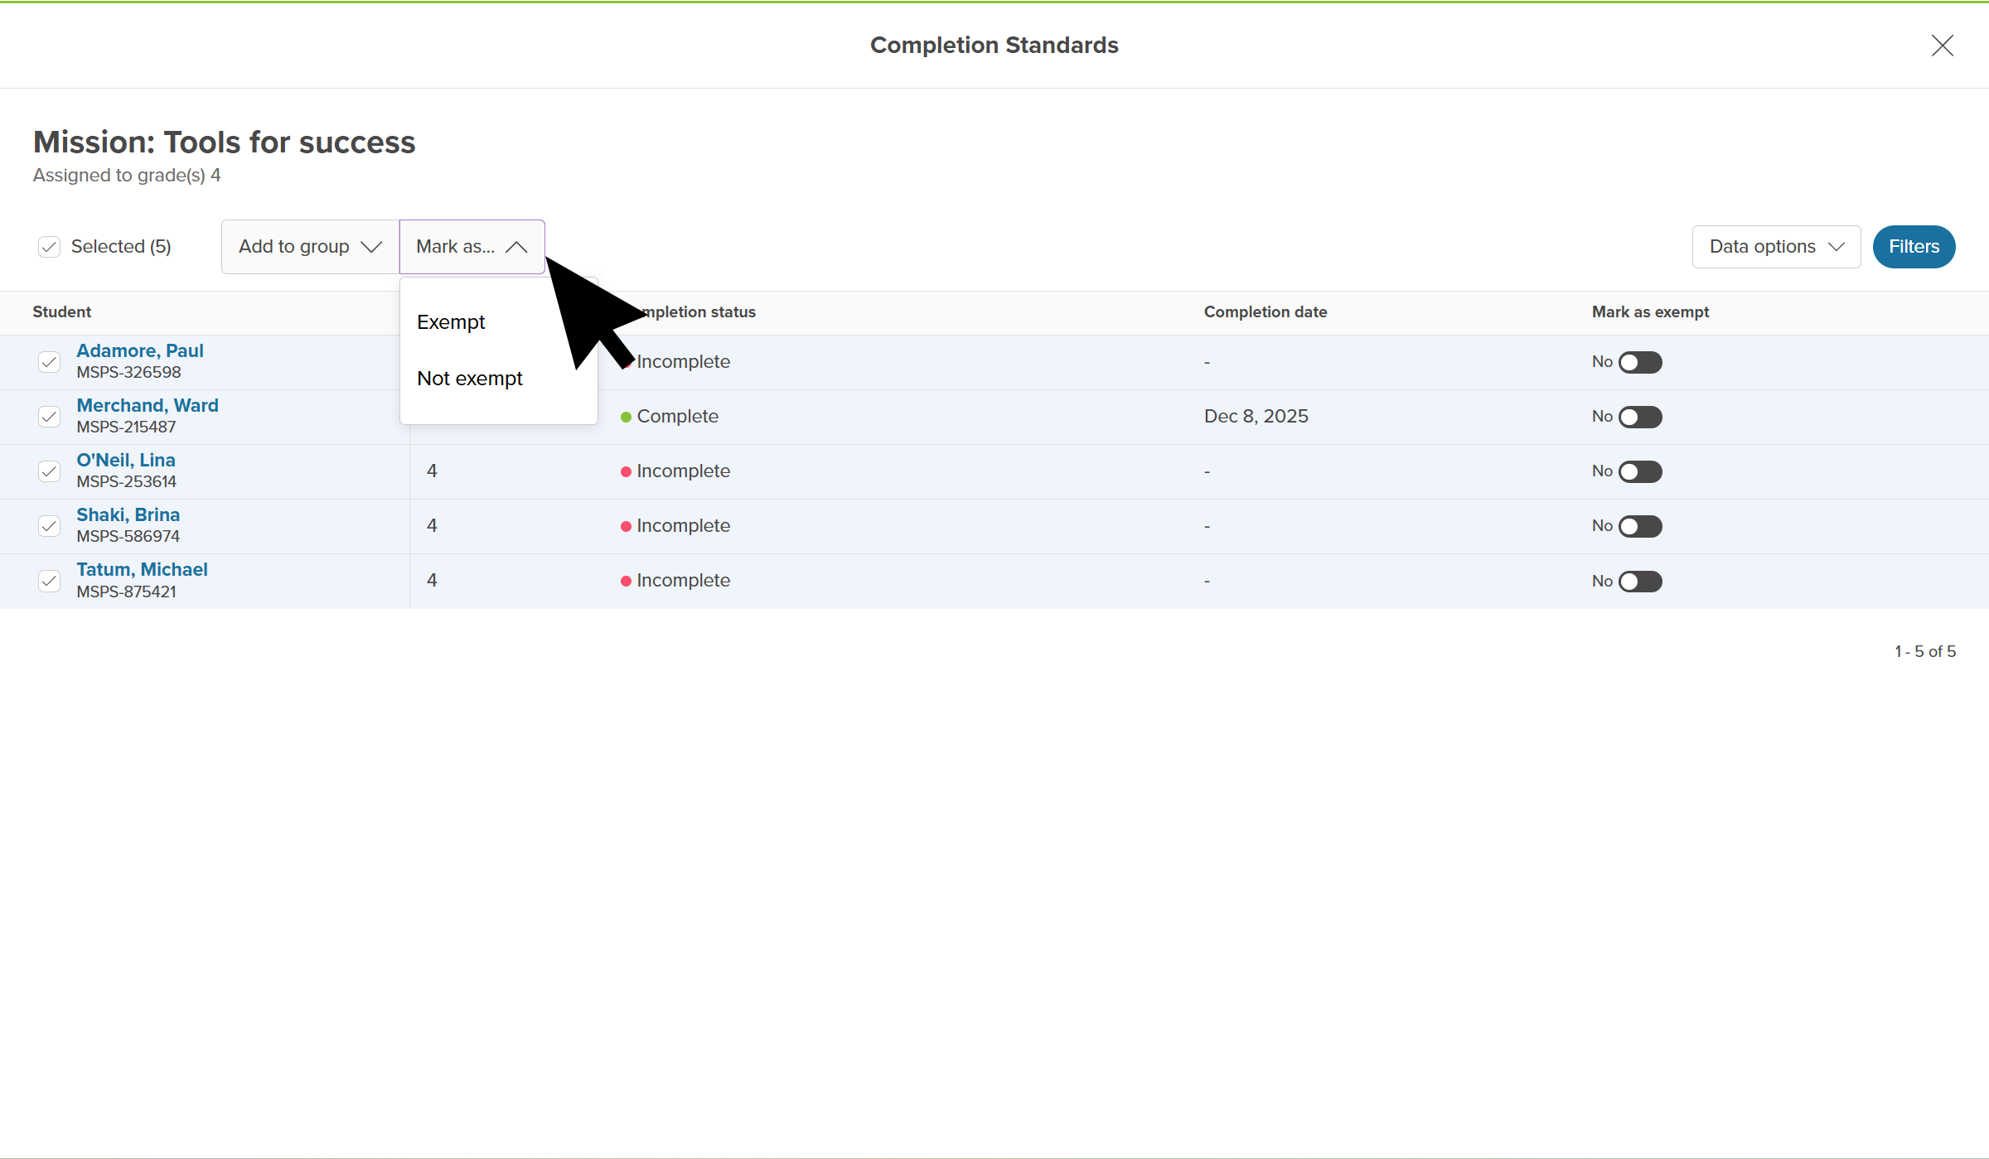Uncheck Tatum, Michael checkbox
1989x1159 pixels.
(50, 581)
